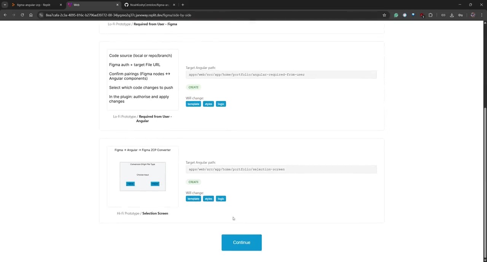Open a new browser tab
The width and height of the screenshot is (487, 262).
pos(183,5)
